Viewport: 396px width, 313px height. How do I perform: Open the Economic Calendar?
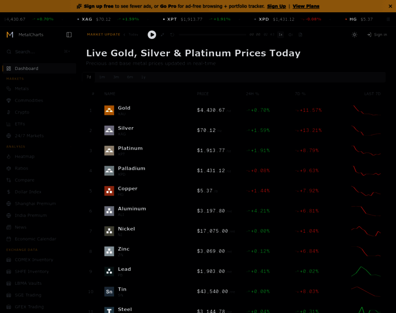[35, 239]
